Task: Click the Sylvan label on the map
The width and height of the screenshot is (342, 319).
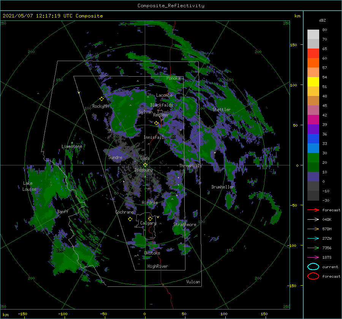Action: point(146,112)
